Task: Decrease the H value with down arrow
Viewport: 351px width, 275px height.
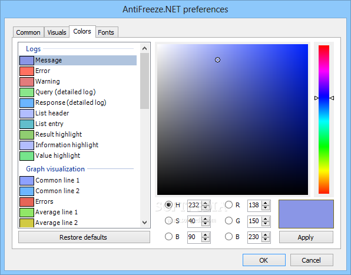Action: (206, 208)
